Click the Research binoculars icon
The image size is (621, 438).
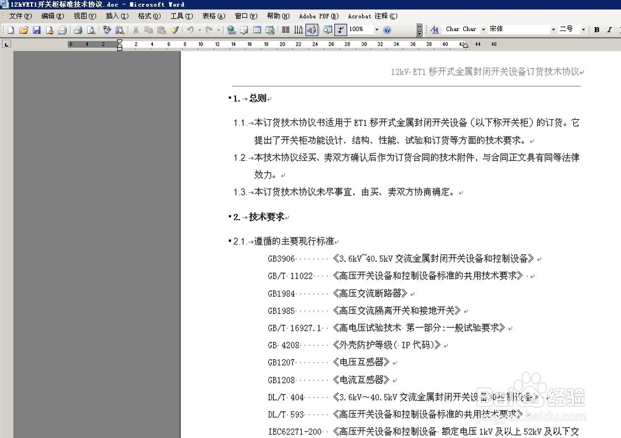pos(119,30)
